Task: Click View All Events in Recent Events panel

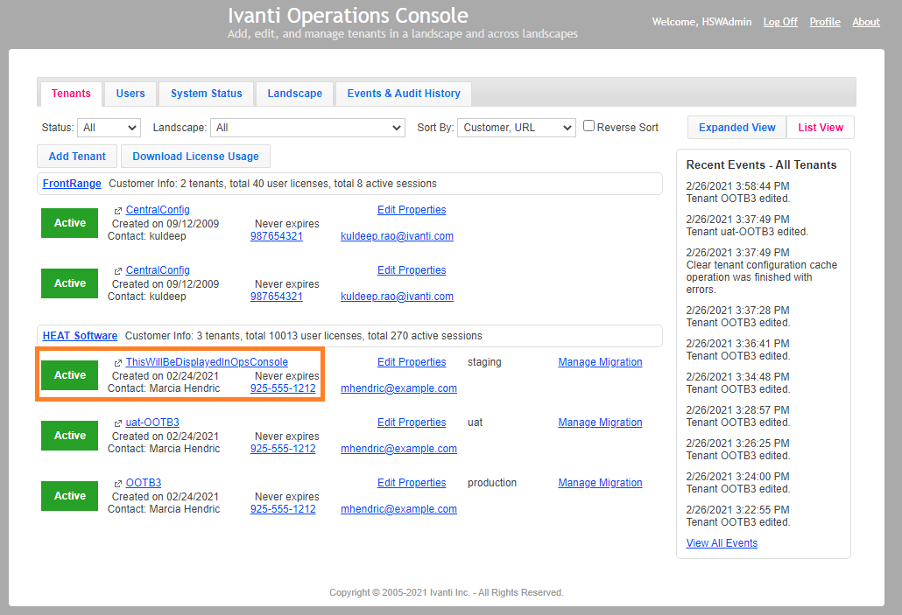Action: pos(722,542)
